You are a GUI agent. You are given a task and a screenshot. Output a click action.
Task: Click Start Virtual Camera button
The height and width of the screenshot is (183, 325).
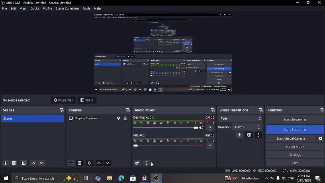coord(291,138)
